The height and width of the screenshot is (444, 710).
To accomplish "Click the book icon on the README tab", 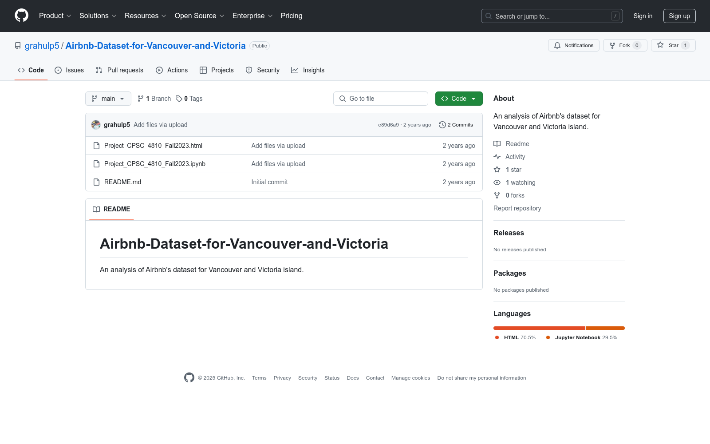I will click(x=96, y=209).
